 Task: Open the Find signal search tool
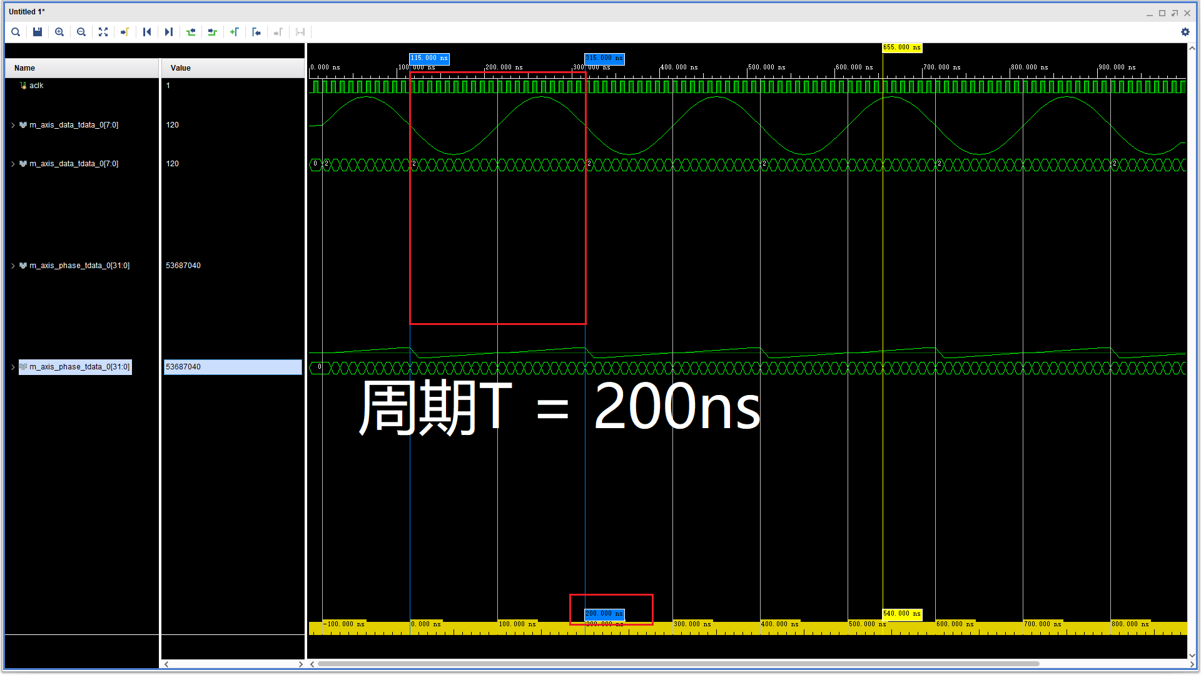tap(16, 32)
